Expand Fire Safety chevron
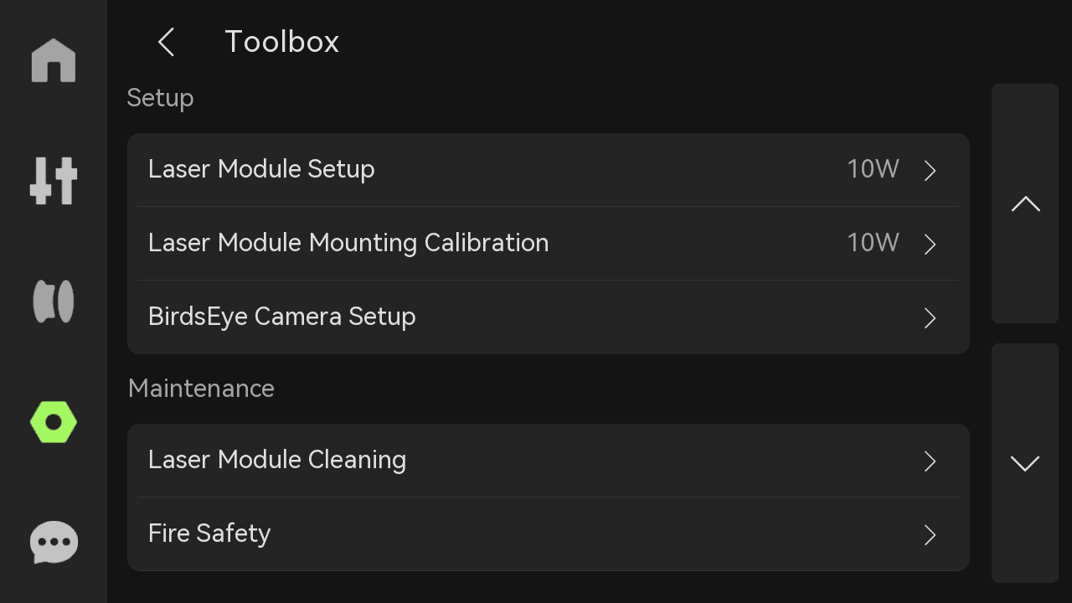1072x603 pixels. [x=930, y=535]
